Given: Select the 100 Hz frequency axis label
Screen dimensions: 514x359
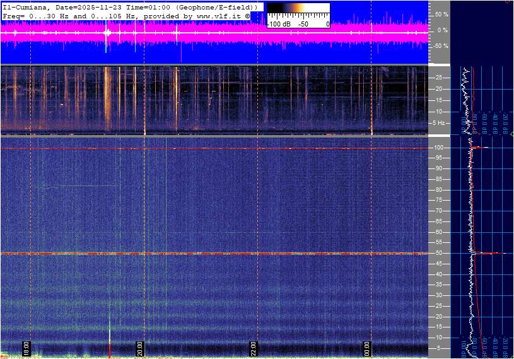Looking at the screenshot, I should [x=440, y=148].
